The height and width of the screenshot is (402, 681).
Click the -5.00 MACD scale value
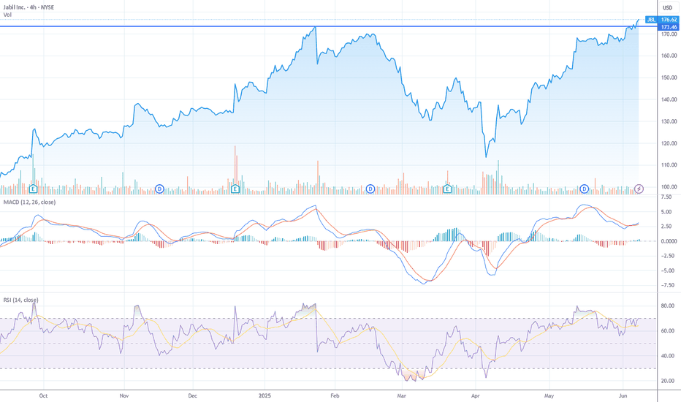click(x=668, y=270)
